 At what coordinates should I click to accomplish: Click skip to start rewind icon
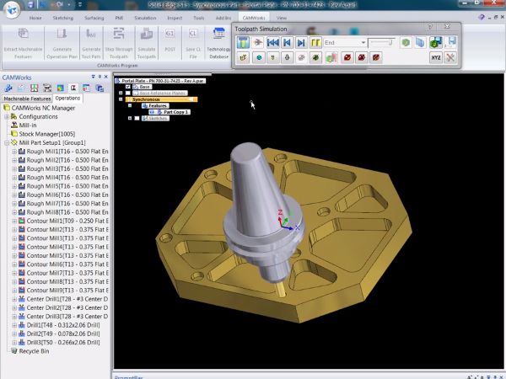coord(272,42)
